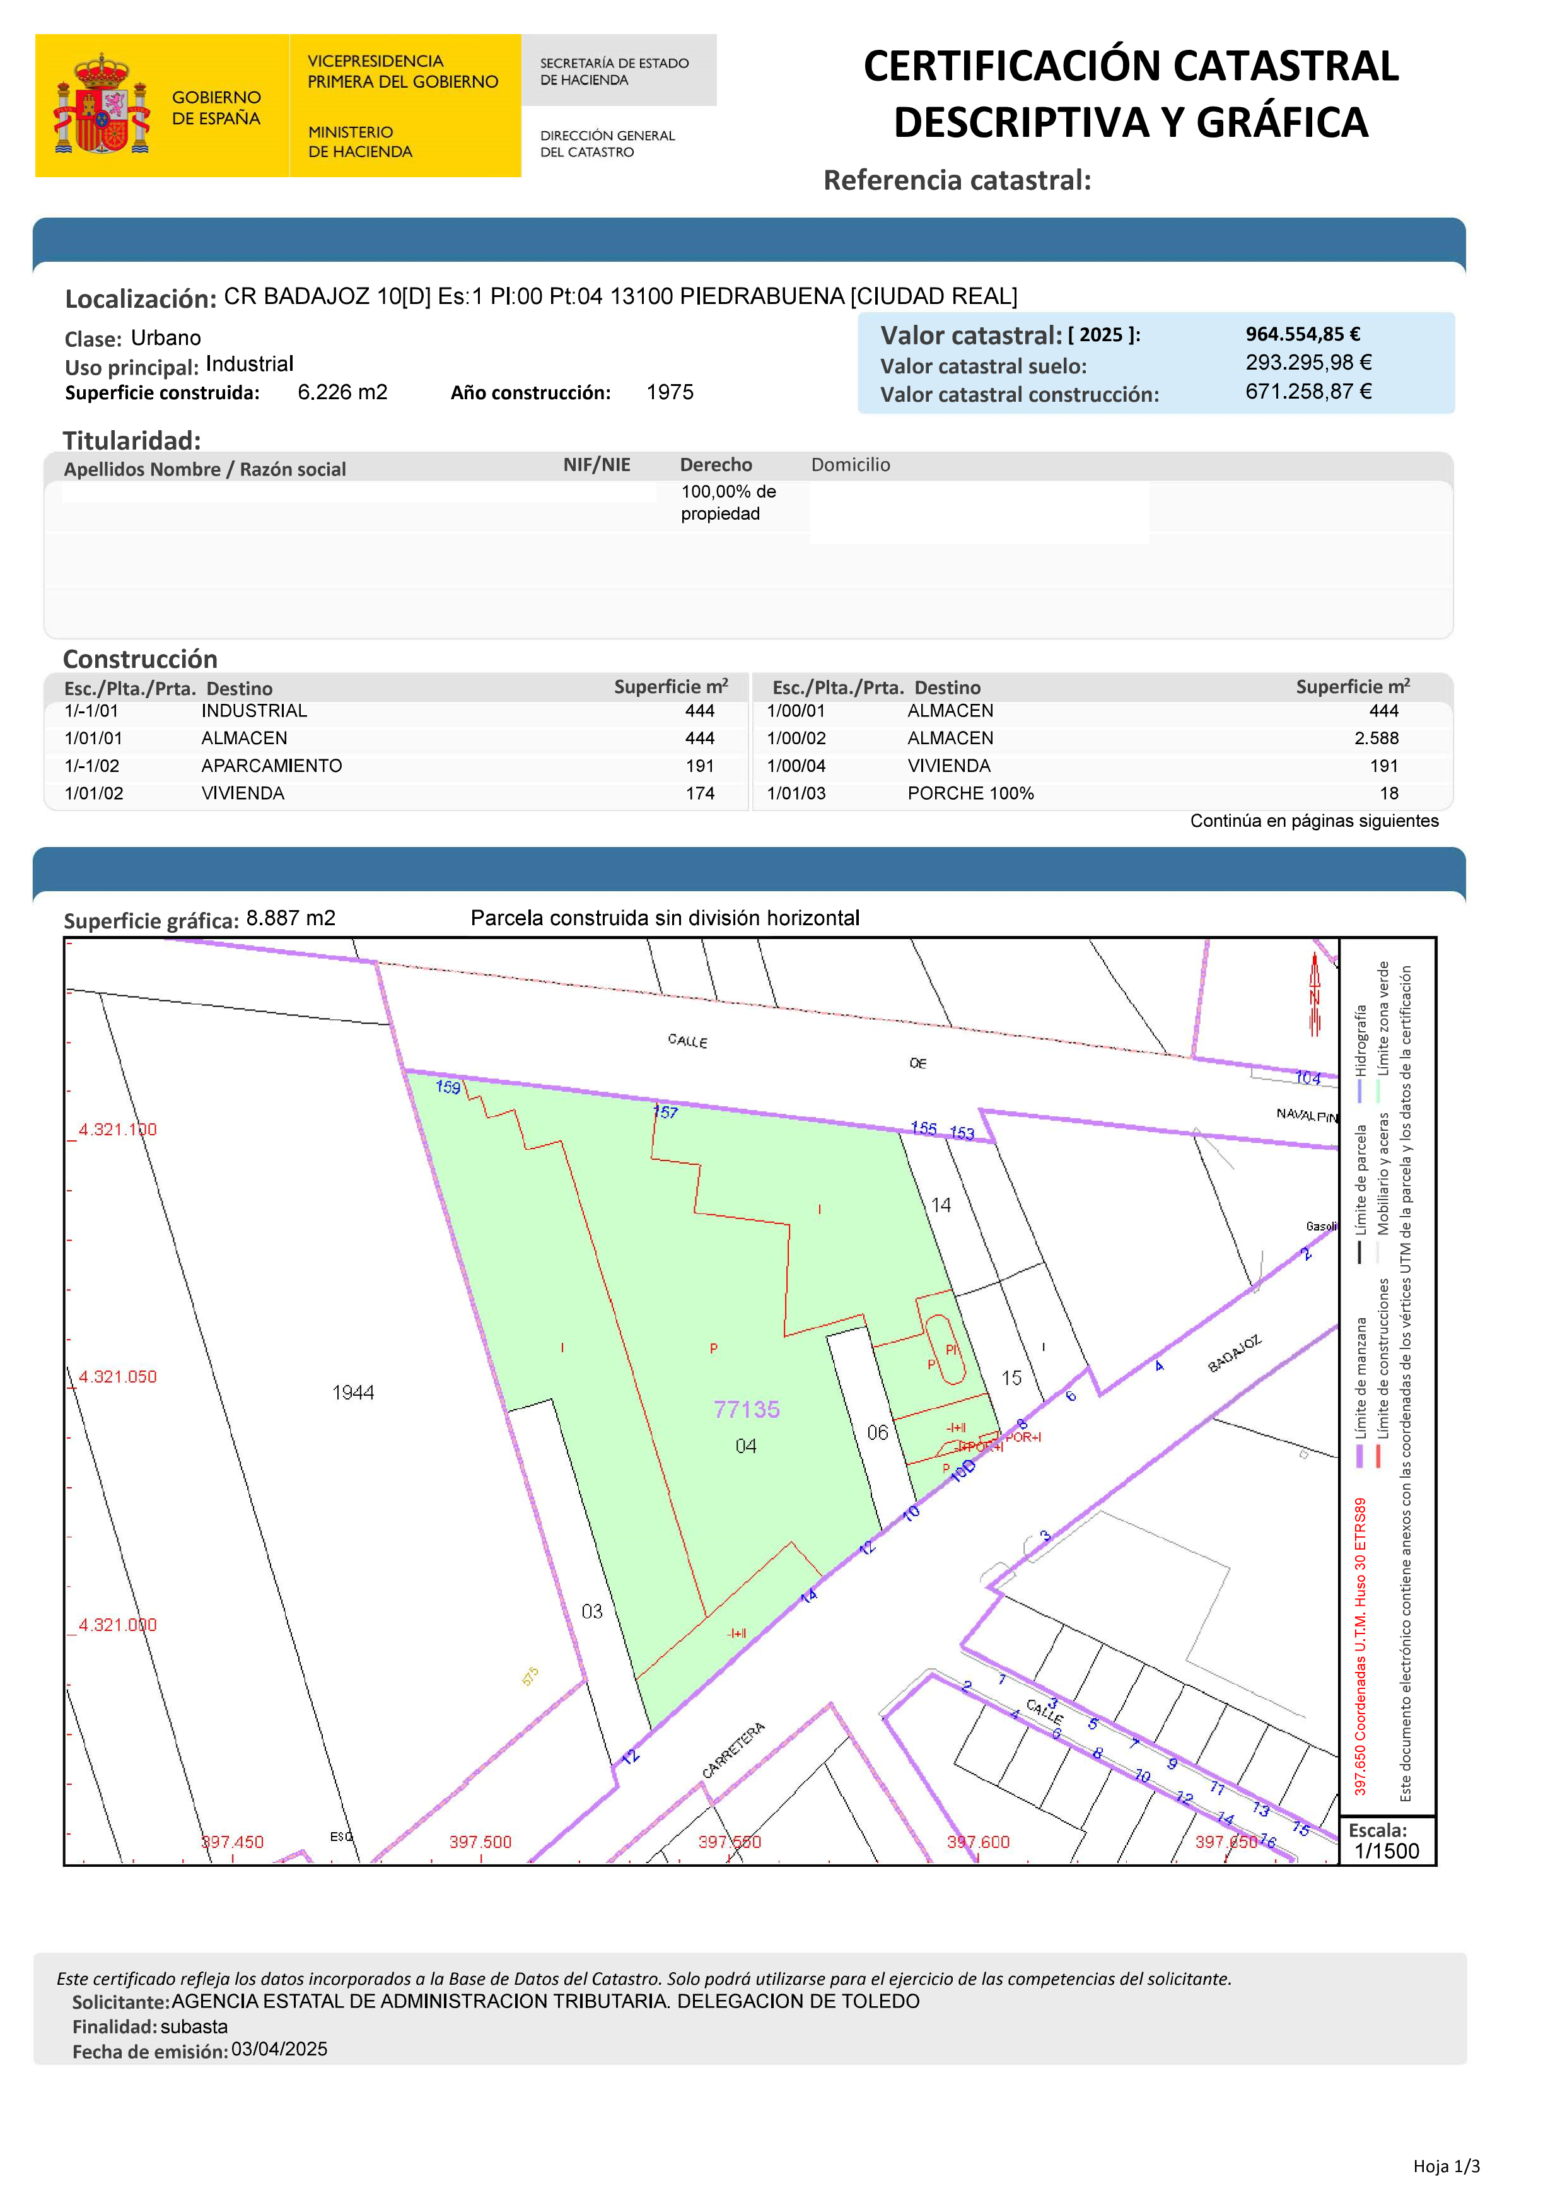Click the 'Continúa en páginas siguientes' text

[1314, 821]
